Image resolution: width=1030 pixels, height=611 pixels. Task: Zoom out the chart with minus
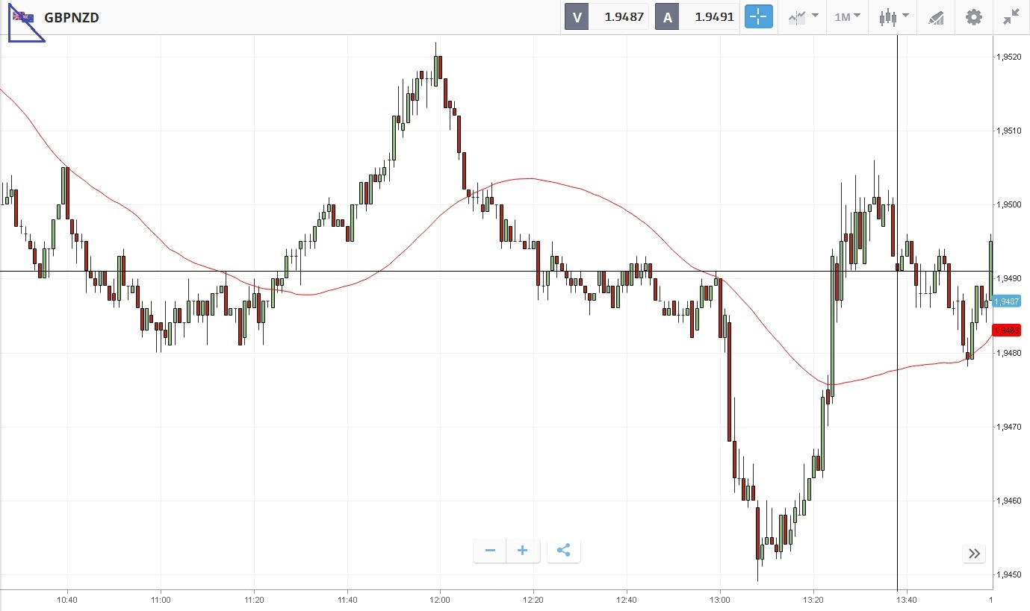click(490, 551)
